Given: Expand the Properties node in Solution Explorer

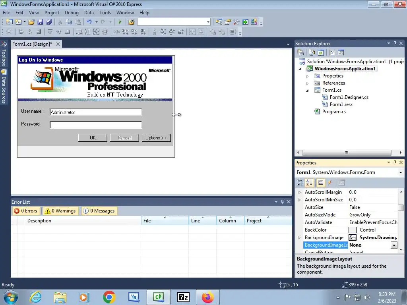Looking at the screenshot, I should (307, 76).
